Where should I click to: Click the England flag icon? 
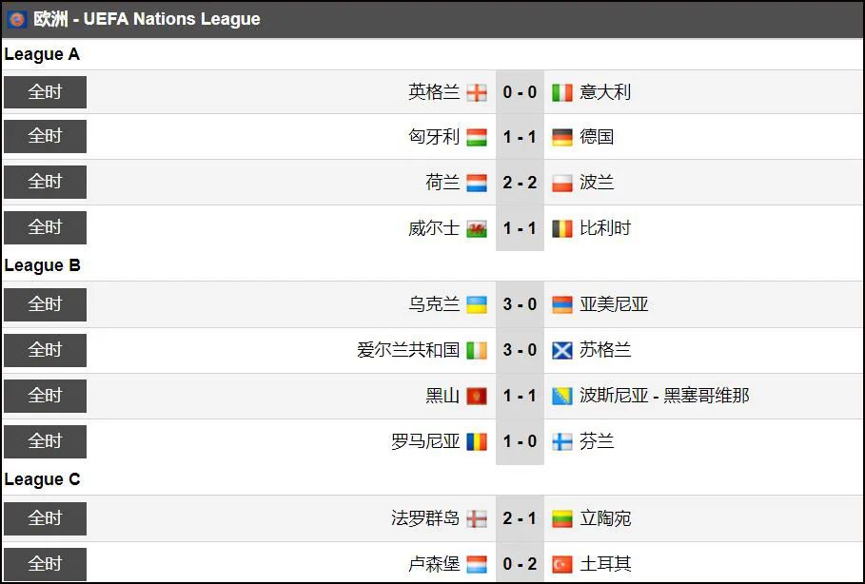(476, 92)
